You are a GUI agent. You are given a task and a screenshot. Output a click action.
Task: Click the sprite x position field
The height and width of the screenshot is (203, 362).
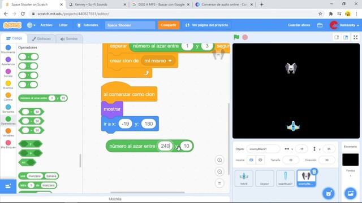(301, 149)
